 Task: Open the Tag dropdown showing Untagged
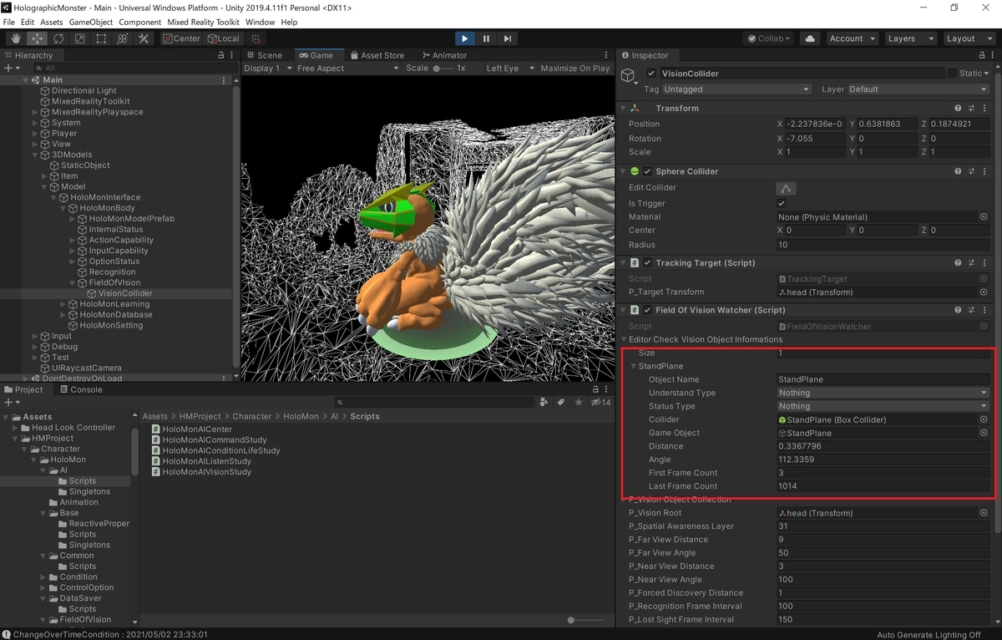[736, 89]
